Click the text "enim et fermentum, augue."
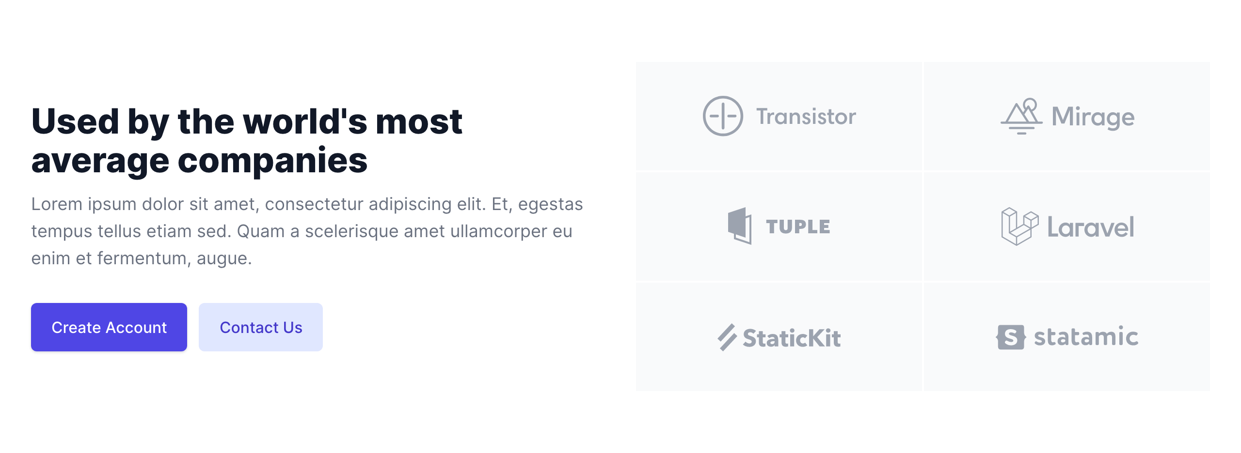 [x=142, y=258]
